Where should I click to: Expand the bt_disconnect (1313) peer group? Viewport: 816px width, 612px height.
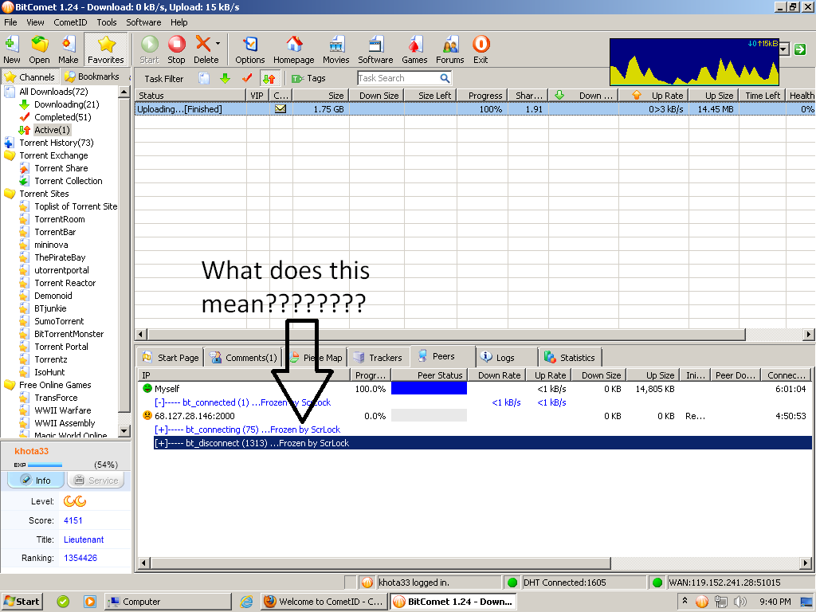[161, 443]
